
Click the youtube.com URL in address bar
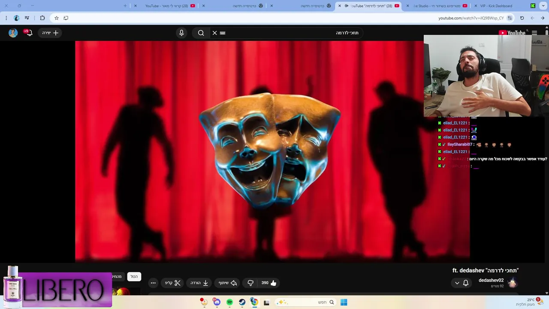[471, 18]
